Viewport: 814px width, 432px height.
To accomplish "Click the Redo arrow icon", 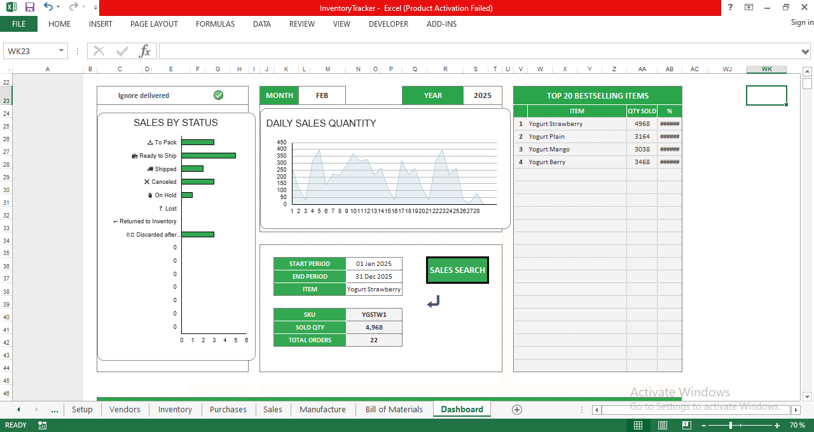I will (x=73, y=7).
